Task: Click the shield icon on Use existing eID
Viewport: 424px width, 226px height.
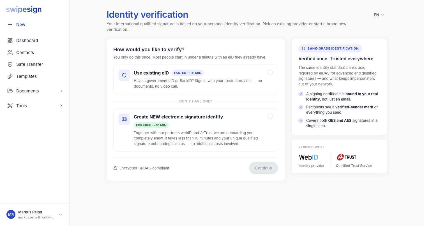Action: tap(124, 75)
